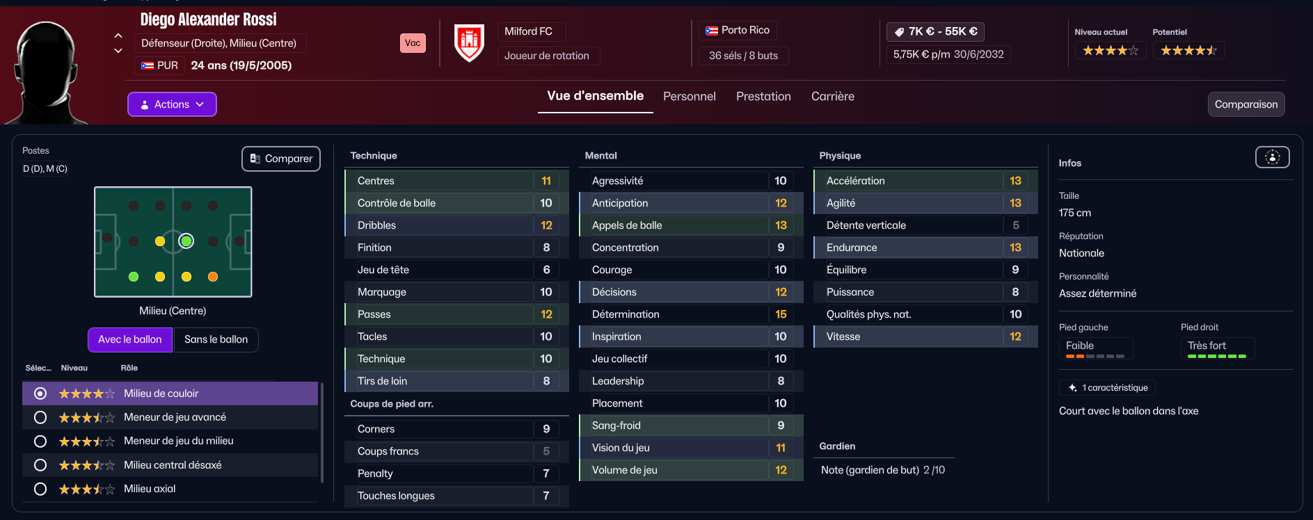Click the player silhouette portrait

[x=47, y=72]
